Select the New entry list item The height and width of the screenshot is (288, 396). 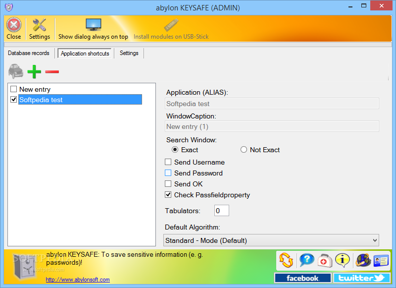point(35,89)
